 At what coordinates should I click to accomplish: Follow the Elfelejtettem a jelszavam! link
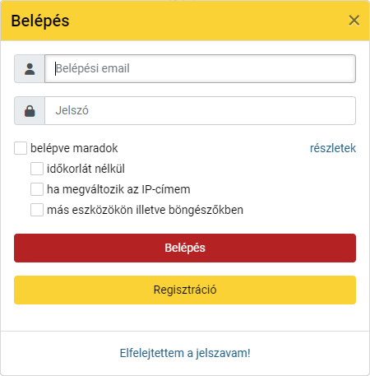[x=185, y=353]
